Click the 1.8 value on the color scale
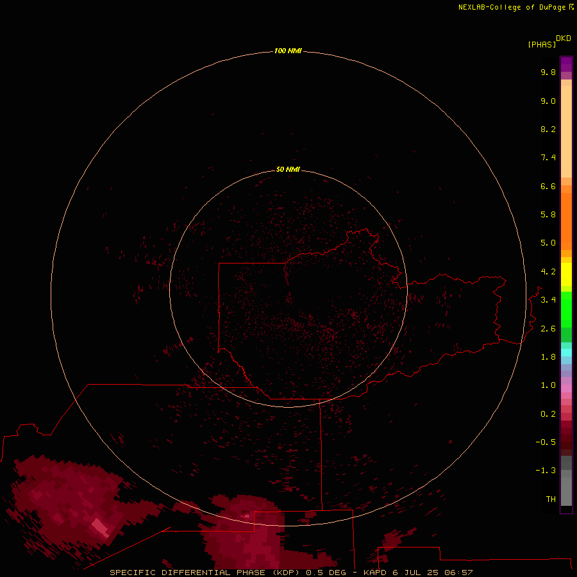This screenshot has height=577, width=577. click(548, 357)
